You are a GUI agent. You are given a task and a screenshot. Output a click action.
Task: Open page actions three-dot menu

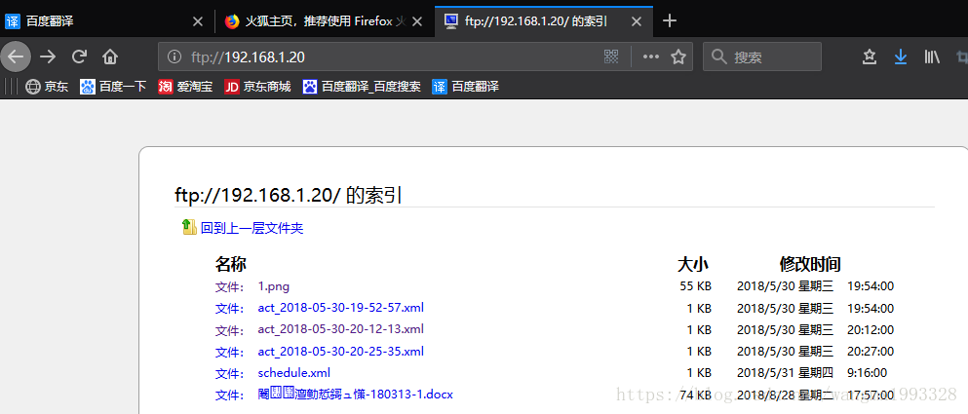pos(651,57)
